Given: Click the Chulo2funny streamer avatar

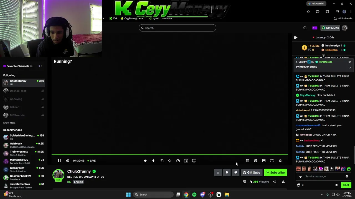Looking at the screenshot, I should click(x=58, y=175).
